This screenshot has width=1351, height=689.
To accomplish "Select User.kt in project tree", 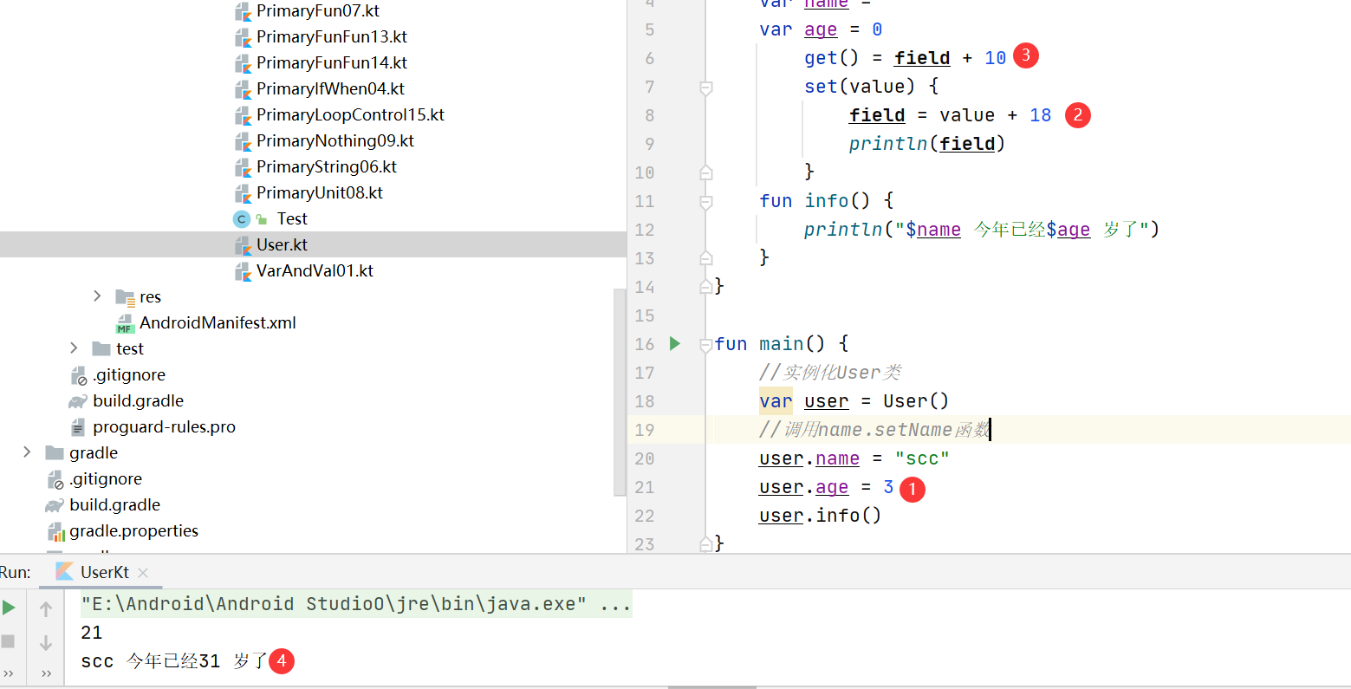I will point(282,245).
